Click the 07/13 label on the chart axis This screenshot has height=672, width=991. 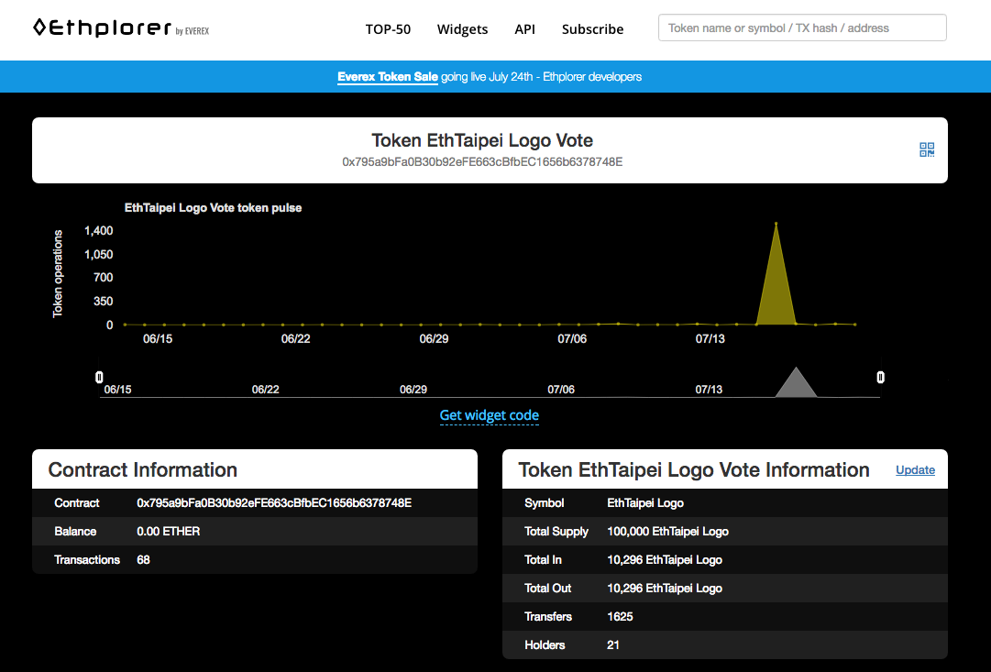(710, 339)
